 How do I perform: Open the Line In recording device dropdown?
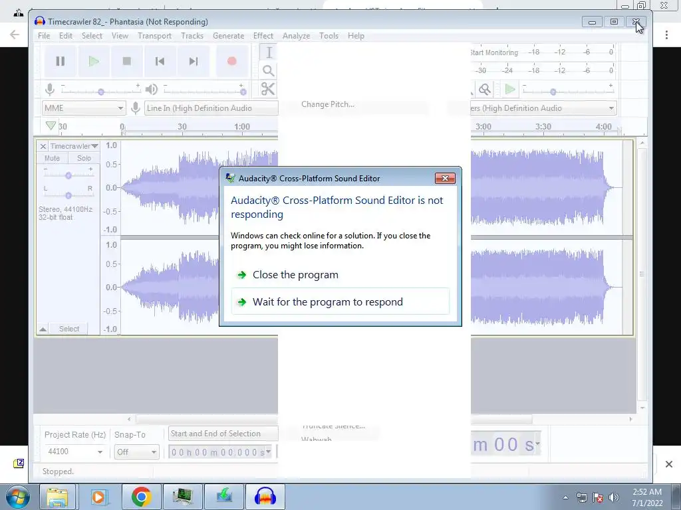point(211,108)
